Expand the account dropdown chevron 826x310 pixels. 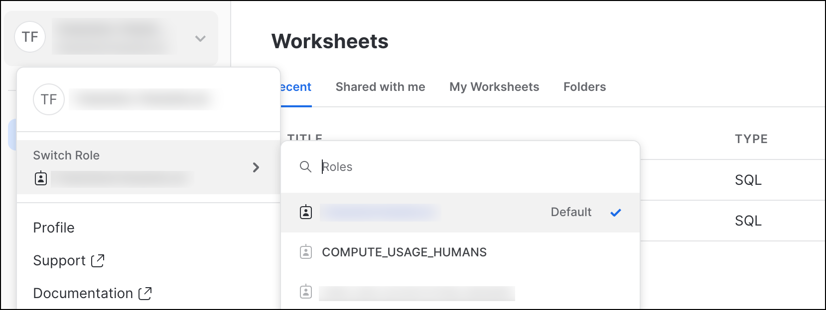(x=200, y=38)
